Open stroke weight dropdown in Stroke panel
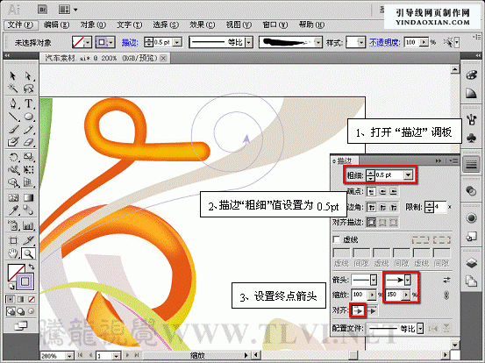The image size is (485, 363). tap(409, 175)
